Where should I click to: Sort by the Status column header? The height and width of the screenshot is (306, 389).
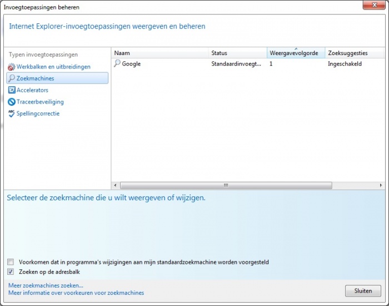coord(237,53)
